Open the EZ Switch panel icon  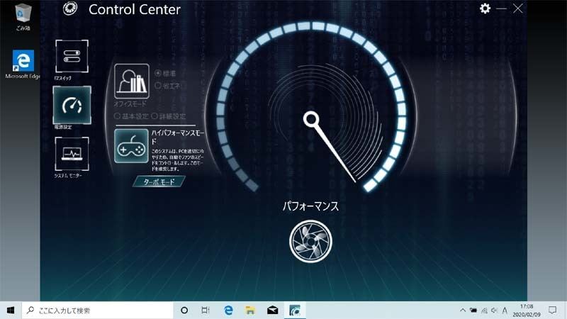[x=72, y=56]
